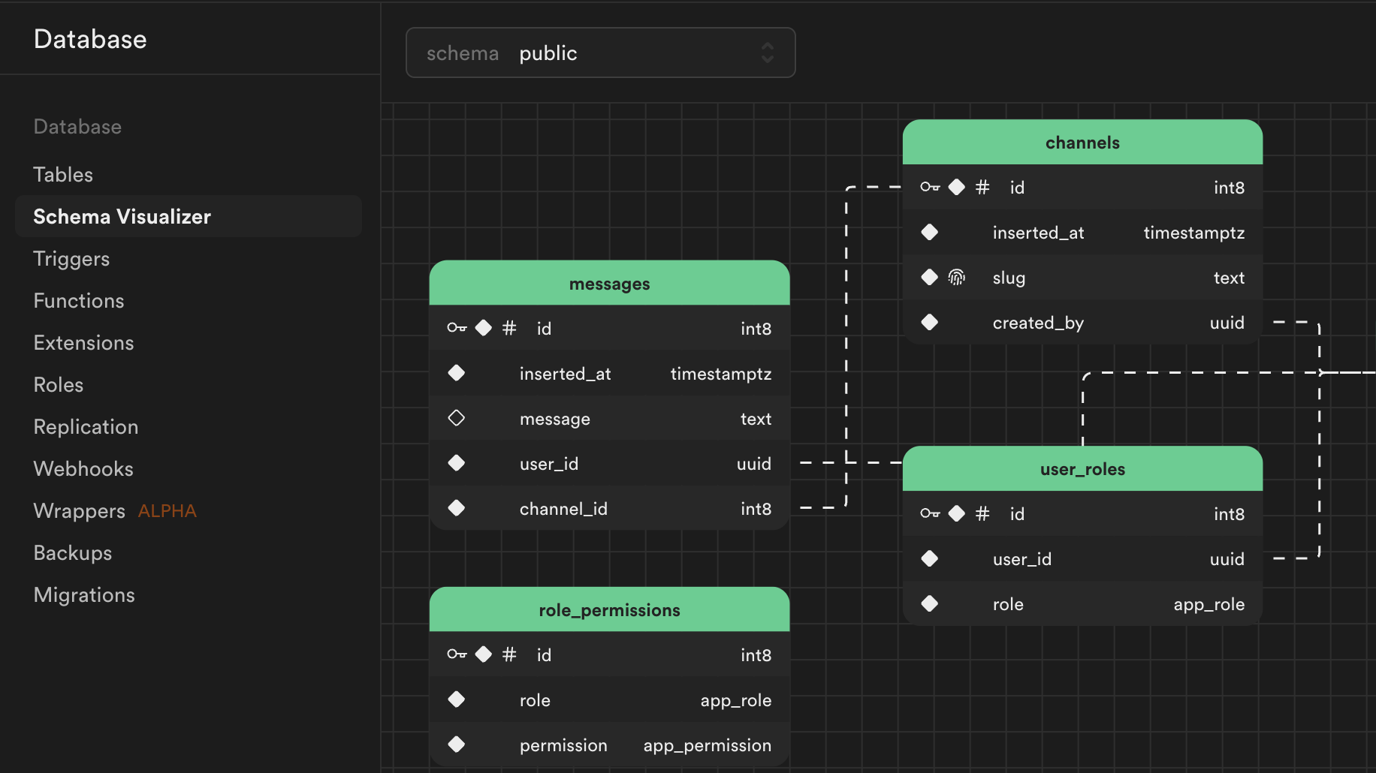Click non-null diamond in user_roles id row

[x=957, y=513]
